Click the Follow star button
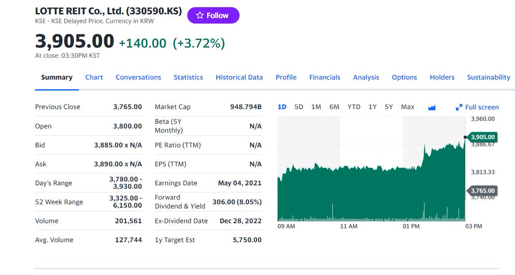Screen dimensions: 515x275 click(213, 15)
